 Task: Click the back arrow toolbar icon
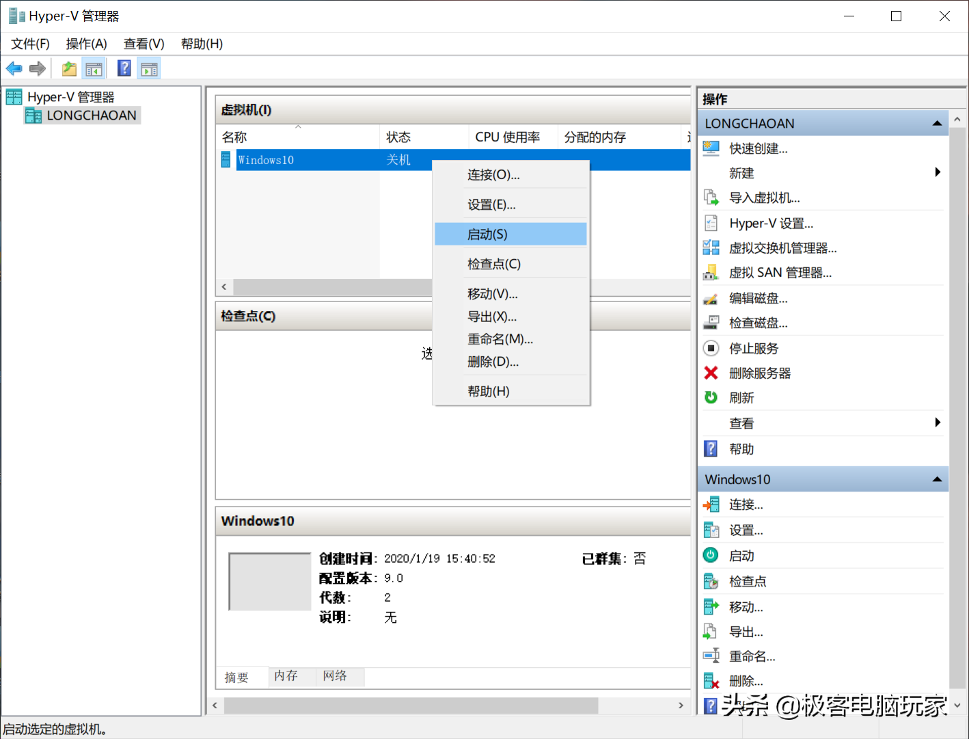pos(14,68)
